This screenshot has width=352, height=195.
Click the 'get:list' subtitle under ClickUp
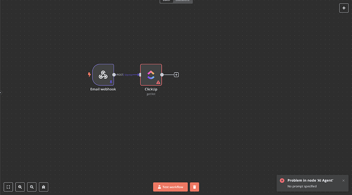click(x=151, y=94)
